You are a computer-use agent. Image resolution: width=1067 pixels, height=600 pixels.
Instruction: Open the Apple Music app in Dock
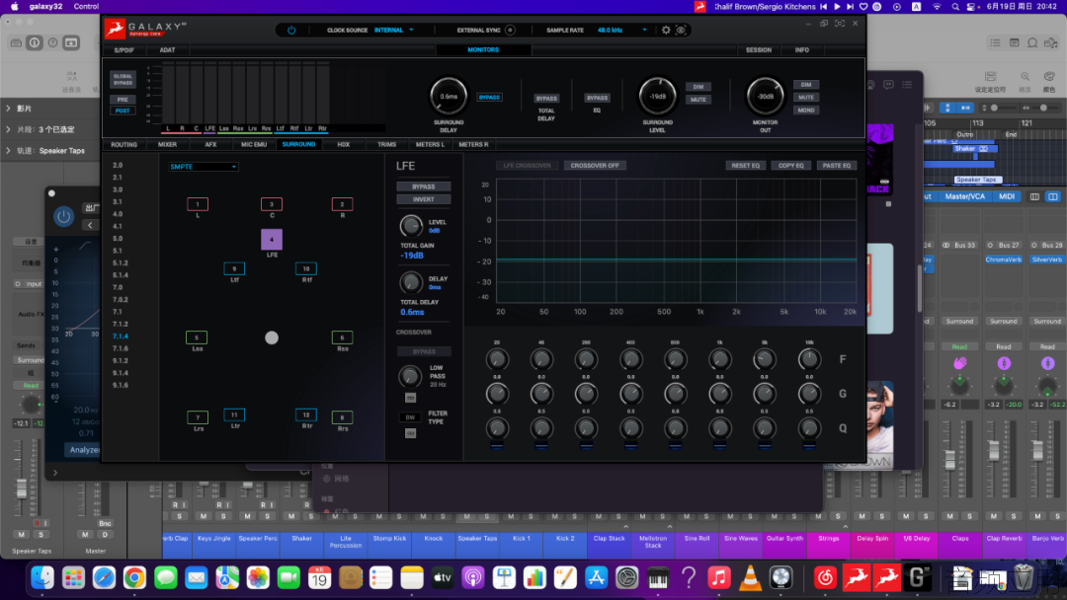click(x=718, y=577)
